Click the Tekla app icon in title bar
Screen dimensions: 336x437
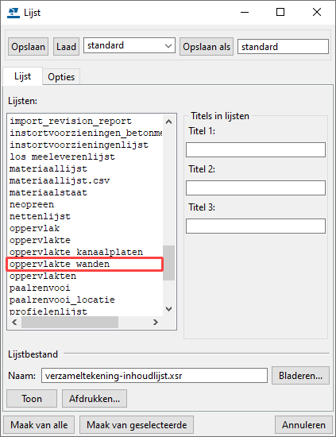(x=13, y=13)
